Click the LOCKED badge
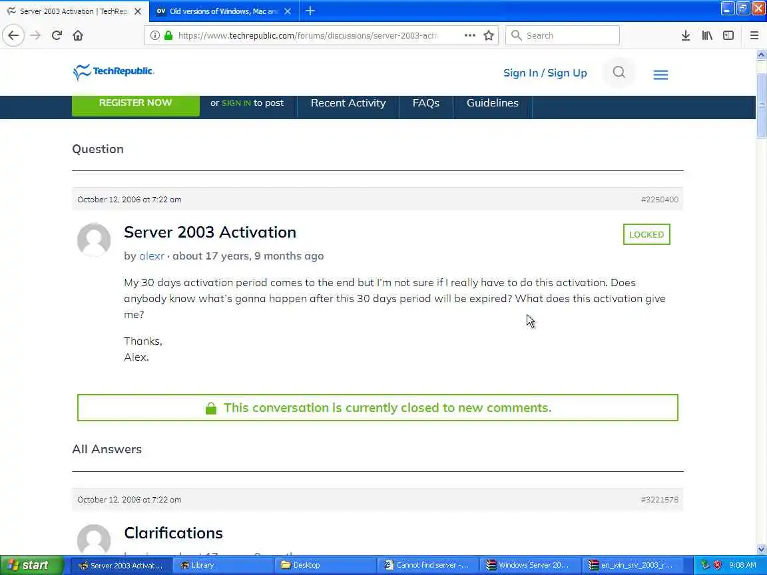The width and height of the screenshot is (767, 575). coord(646,234)
